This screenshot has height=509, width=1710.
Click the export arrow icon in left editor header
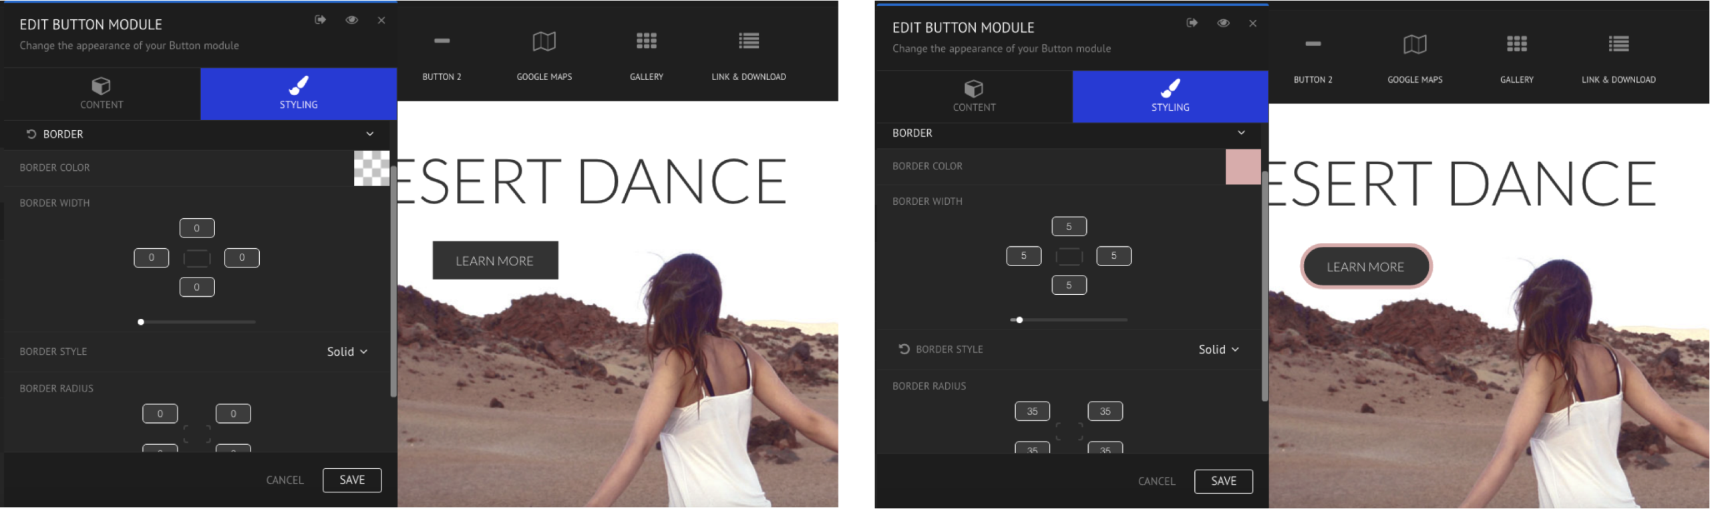(x=321, y=20)
